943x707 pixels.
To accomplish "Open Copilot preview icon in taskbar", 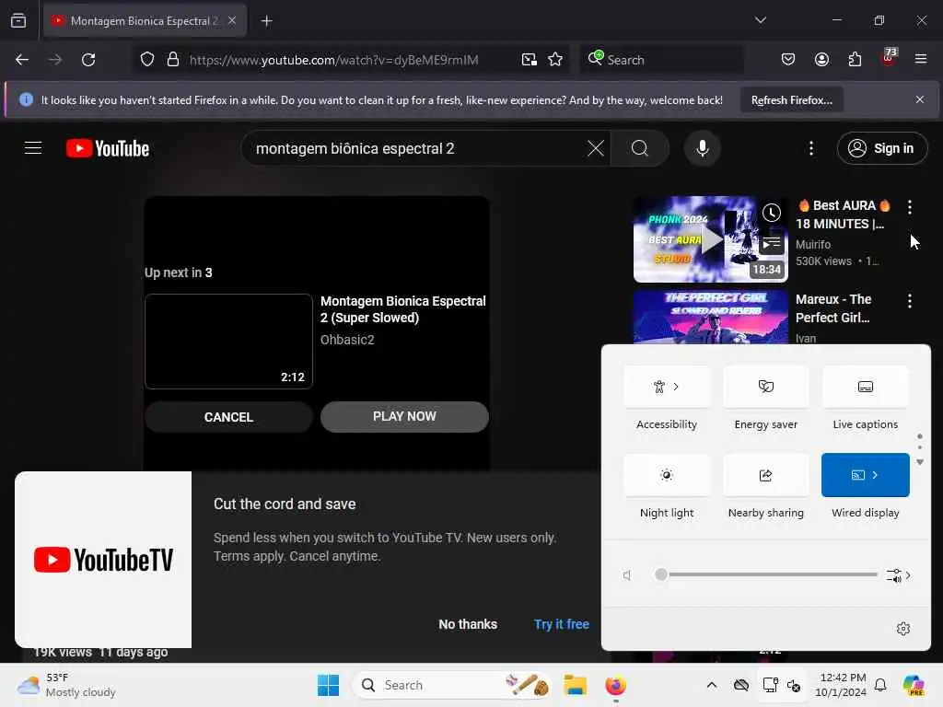I will click(x=914, y=685).
